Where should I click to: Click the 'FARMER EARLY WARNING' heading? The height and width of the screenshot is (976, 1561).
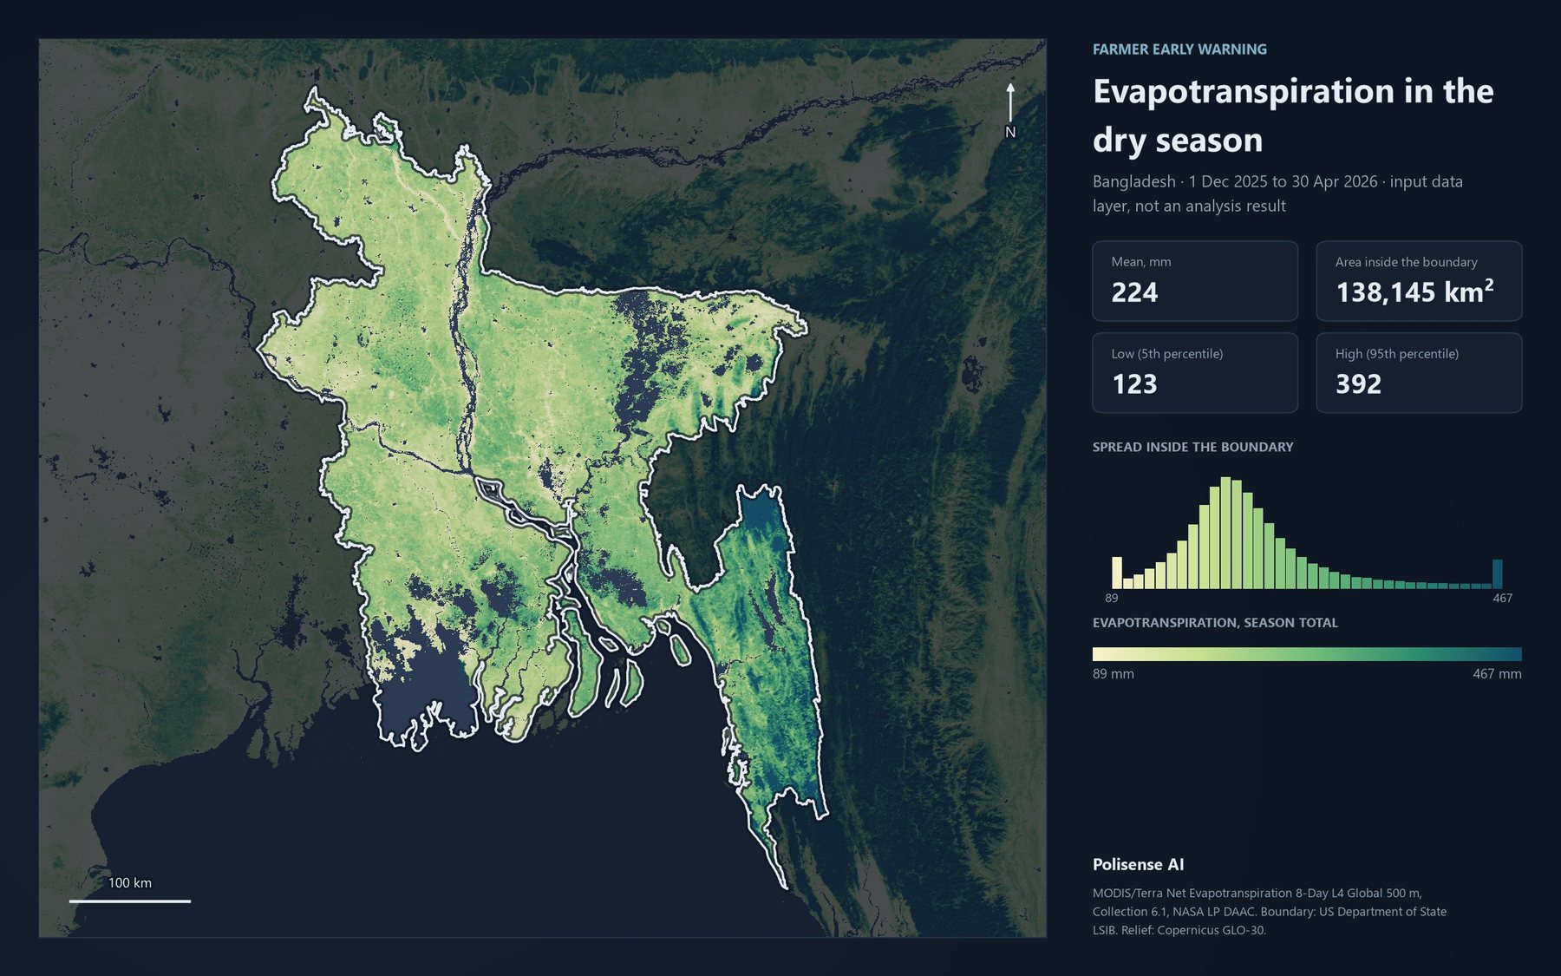tap(1179, 49)
